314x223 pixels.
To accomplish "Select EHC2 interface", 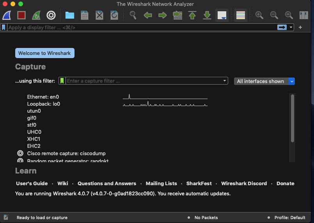I will tap(34, 146).
